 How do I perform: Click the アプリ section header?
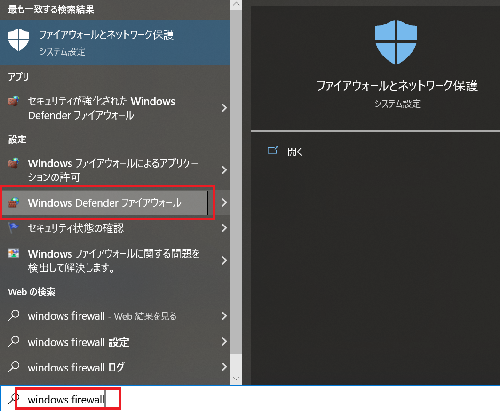pos(18,77)
